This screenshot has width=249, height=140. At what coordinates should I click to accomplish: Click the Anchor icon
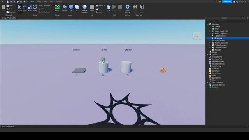pos(97,12)
